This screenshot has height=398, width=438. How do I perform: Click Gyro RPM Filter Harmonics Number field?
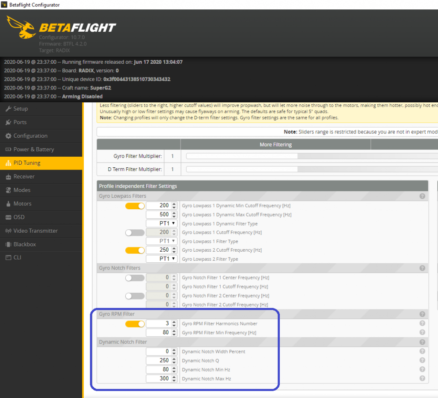click(x=162, y=324)
